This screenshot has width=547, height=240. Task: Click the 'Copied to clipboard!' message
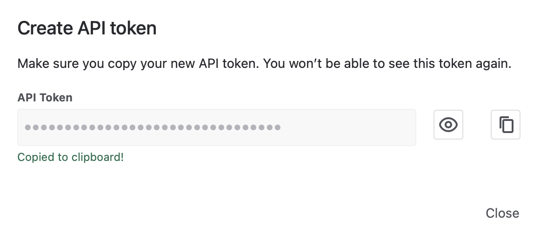(71, 157)
